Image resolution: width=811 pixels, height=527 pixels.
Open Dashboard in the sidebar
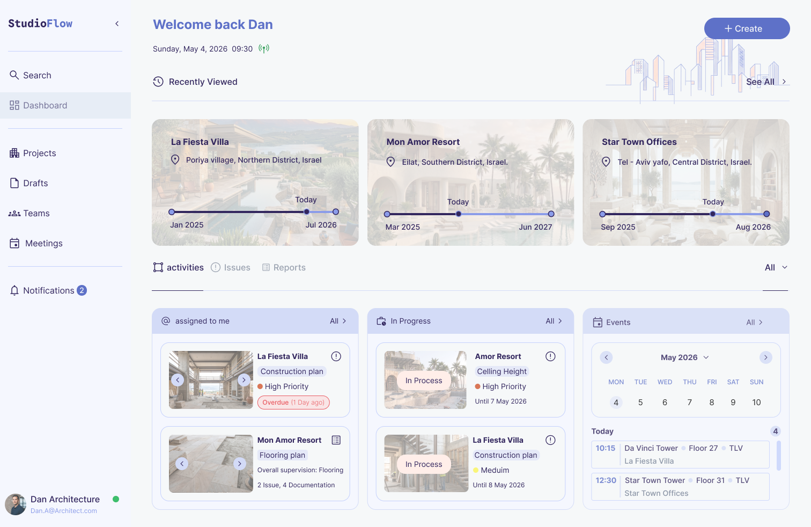point(65,105)
